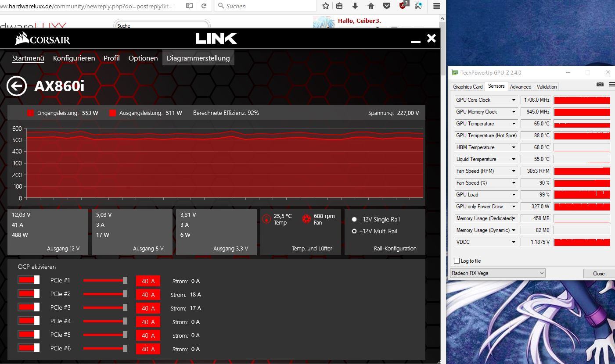Open the uBlock Origin extension icon
Viewport: 615px width, 364px height.
403,5
